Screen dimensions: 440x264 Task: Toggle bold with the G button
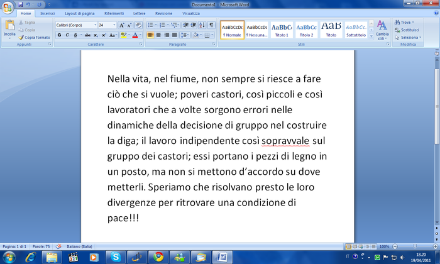pos(59,35)
